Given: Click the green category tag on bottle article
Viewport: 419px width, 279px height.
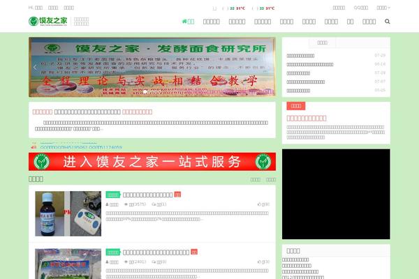Looking at the screenshot, I should coord(113,195).
